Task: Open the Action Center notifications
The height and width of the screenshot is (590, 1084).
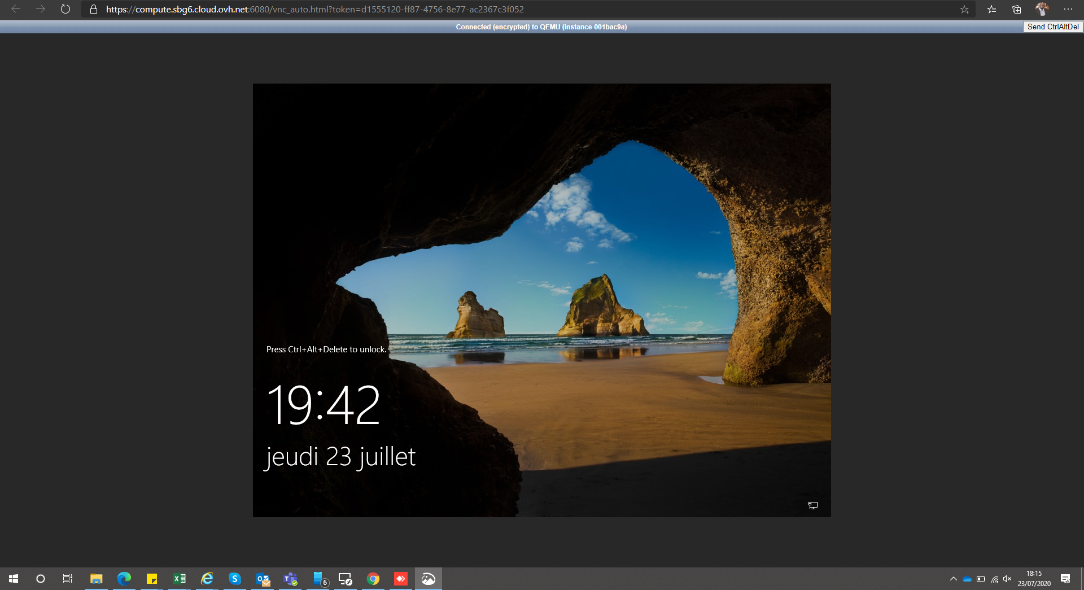Action: click(1065, 579)
